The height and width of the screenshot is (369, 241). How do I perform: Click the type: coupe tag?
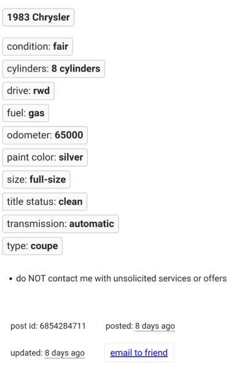click(33, 246)
